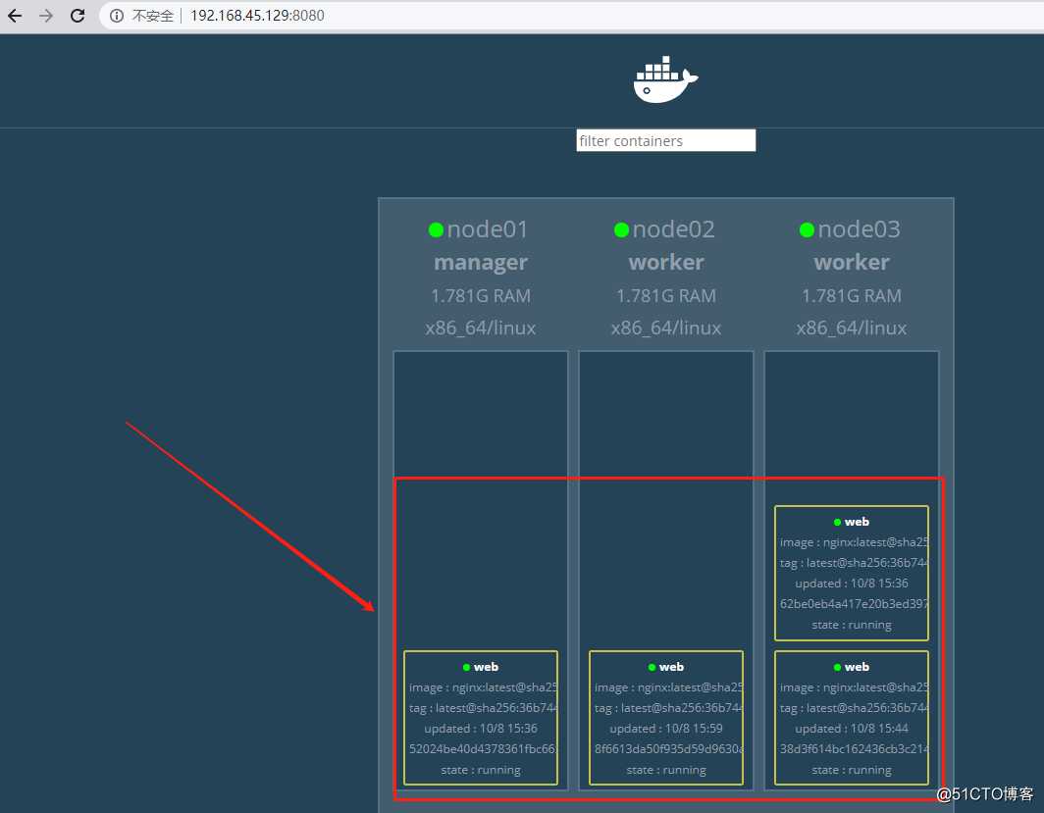Click the browser reload icon

click(x=78, y=16)
